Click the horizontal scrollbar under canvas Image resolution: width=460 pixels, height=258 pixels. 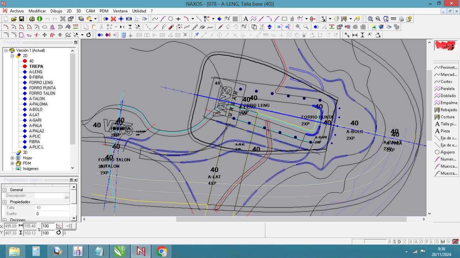[x=291, y=219]
